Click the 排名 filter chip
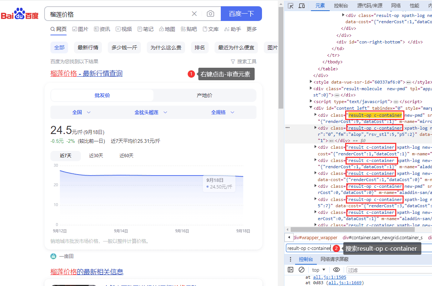 [200, 48]
